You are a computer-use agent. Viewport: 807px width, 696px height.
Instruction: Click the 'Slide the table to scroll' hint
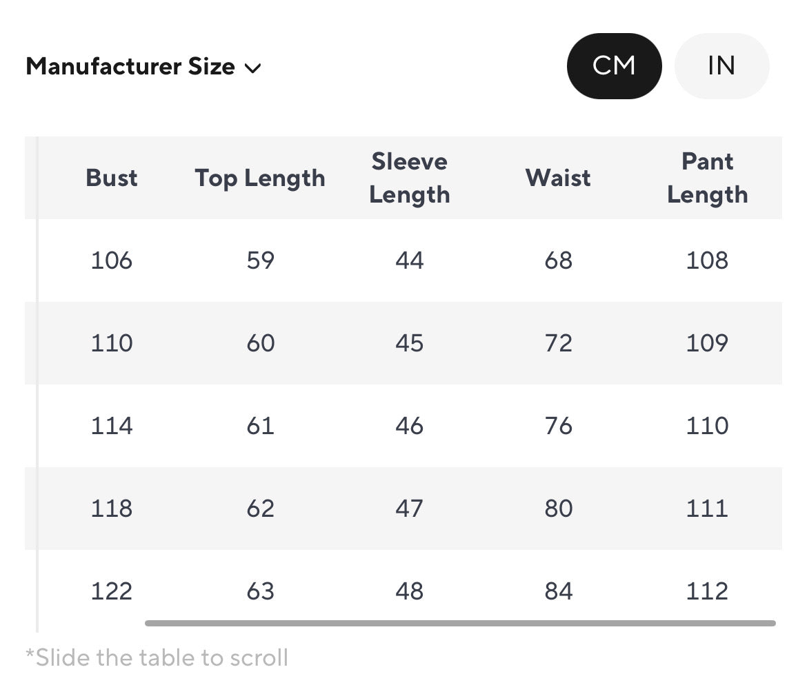[157, 657]
